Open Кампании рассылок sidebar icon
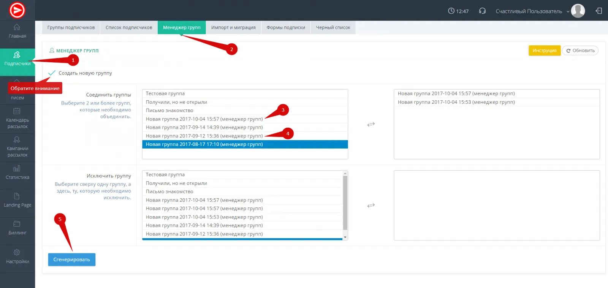Image resolution: width=608 pixels, height=288 pixels. point(17,140)
